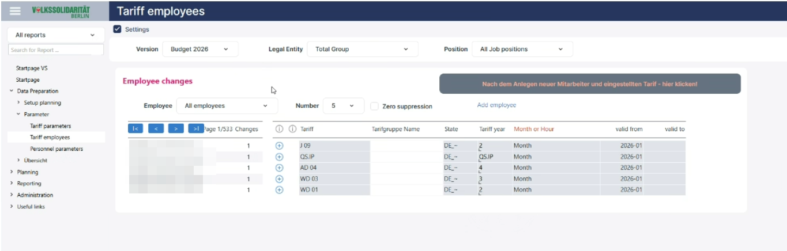Select Personnel parameters menu item
Image resolution: width=787 pixels, height=251 pixels.
click(x=57, y=149)
